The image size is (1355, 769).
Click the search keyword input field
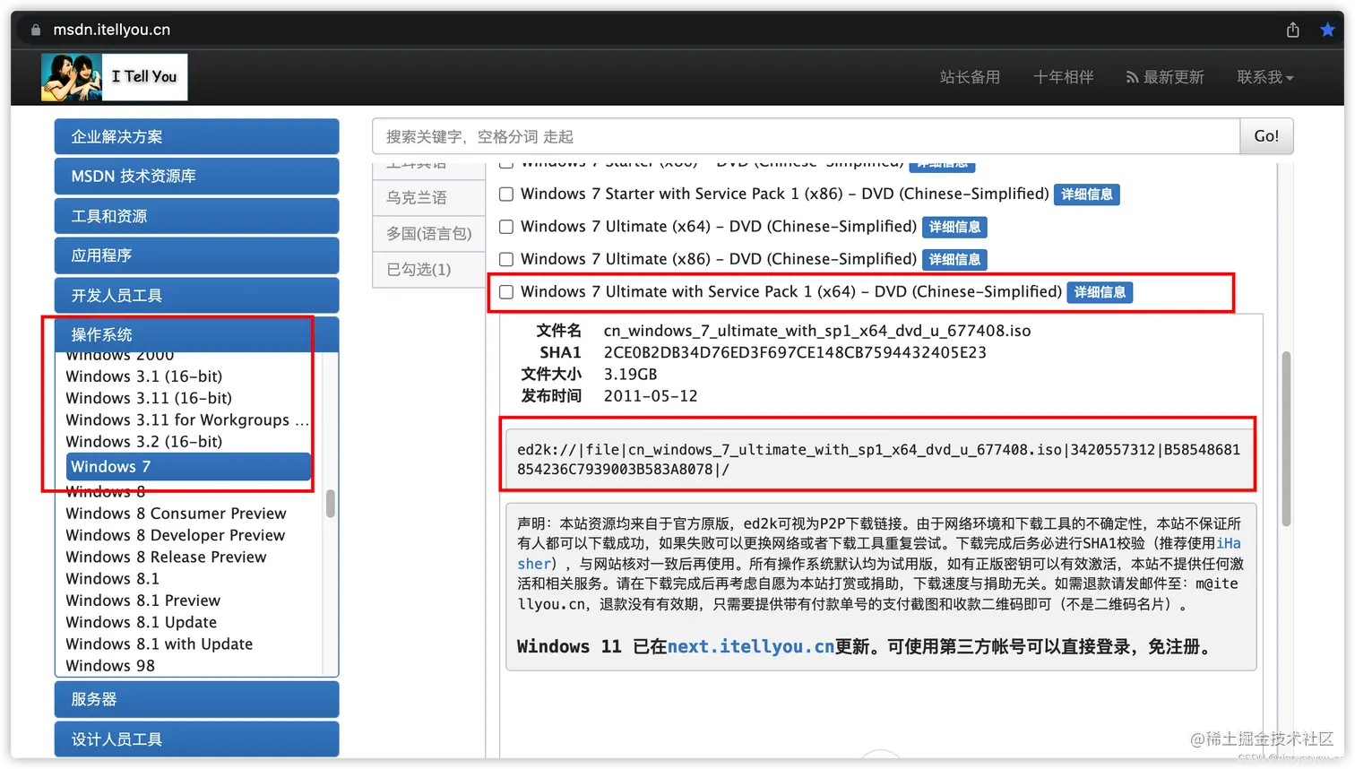tap(806, 136)
